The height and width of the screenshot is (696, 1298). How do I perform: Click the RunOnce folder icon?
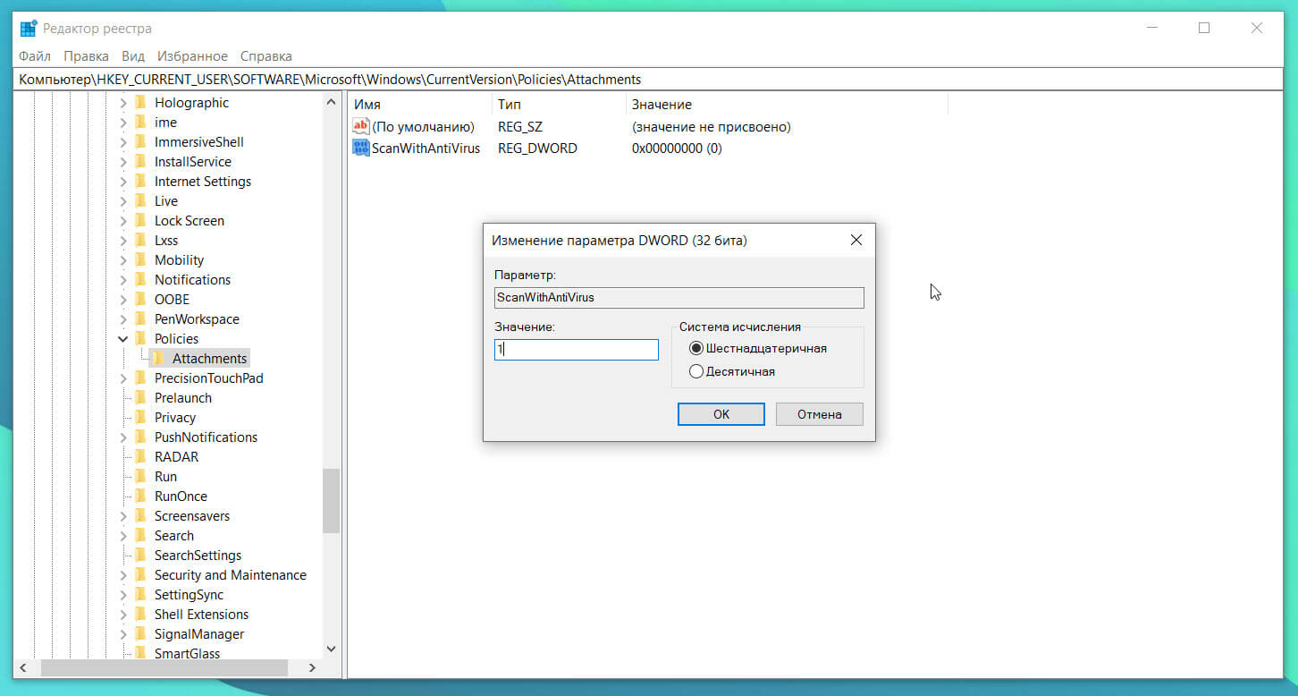click(x=140, y=496)
